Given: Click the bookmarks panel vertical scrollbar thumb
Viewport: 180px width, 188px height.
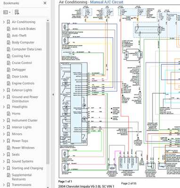Looking at the screenshot, I should (x=48, y=93).
